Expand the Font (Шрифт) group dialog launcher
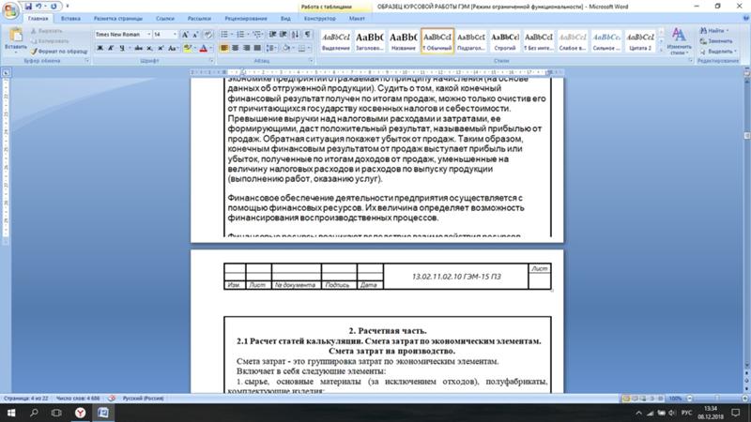Image resolution: width=751 pixels, height=422 pixels. tap(211, 61)
